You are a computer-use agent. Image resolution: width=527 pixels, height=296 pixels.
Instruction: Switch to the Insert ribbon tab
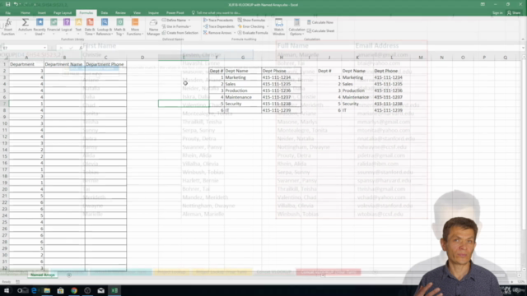coord(42,13)
